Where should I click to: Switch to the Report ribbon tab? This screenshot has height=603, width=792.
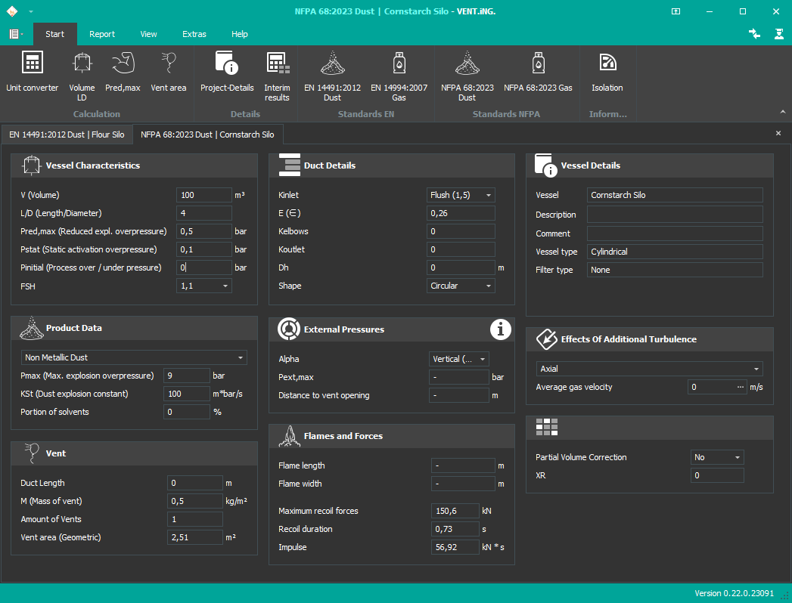click(x=102, y=34)
